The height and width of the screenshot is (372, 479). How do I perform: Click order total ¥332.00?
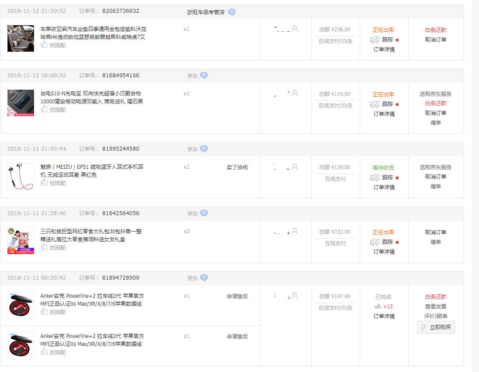[x=335, y=232]
